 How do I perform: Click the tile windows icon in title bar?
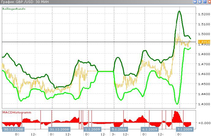tap(195, 2)
